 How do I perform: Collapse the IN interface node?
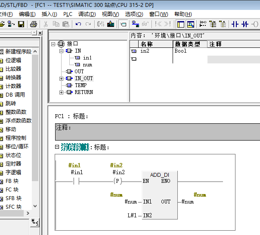61,51
